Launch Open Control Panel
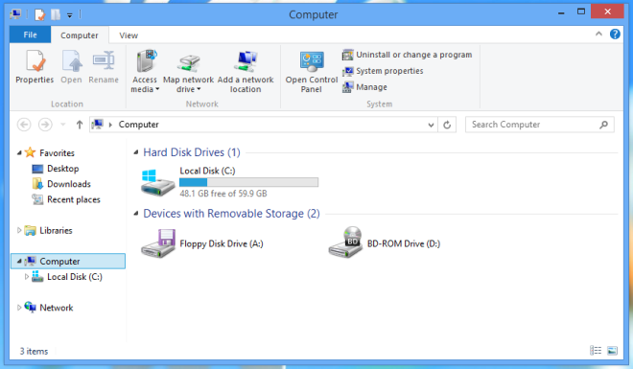The width and height of the screenshot is (633, 369). pyautogui.click(x=312, y=71)
